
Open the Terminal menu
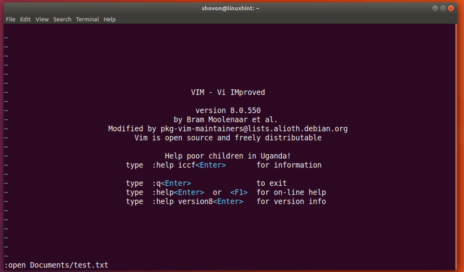(x=87, y=19)
